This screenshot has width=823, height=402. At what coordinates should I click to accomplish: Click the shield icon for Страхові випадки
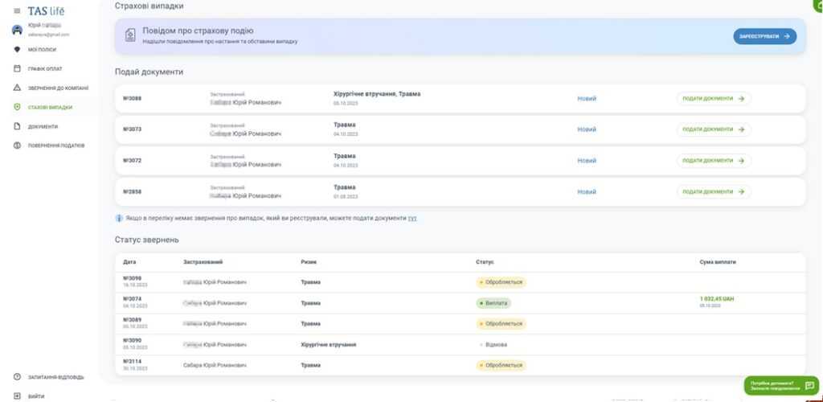pyautogui.click(x=17, y=107)
